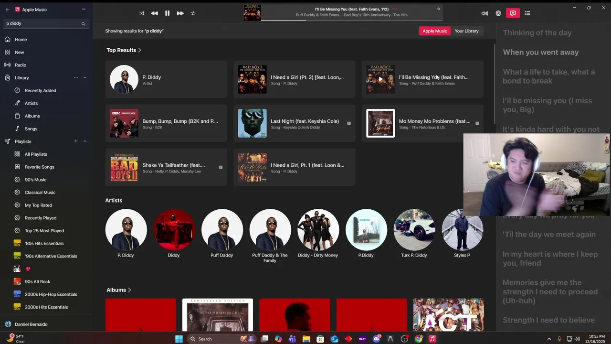Open the AirPlay output icon
This screenshot has width=611, height=344.
[x=498, y=13]
